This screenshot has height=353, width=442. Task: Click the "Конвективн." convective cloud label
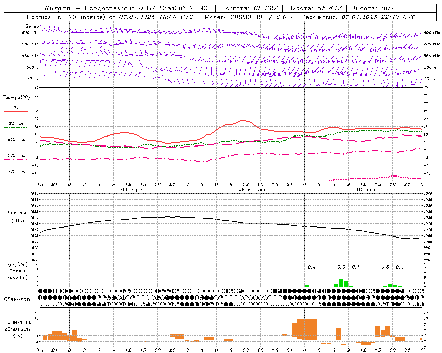[x=18, y=322]
